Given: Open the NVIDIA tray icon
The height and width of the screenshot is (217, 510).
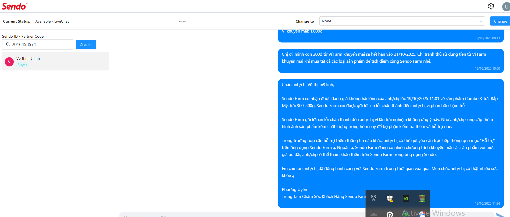Looking at the screenshot, I should pyautogui.click(x=406, y=198).
